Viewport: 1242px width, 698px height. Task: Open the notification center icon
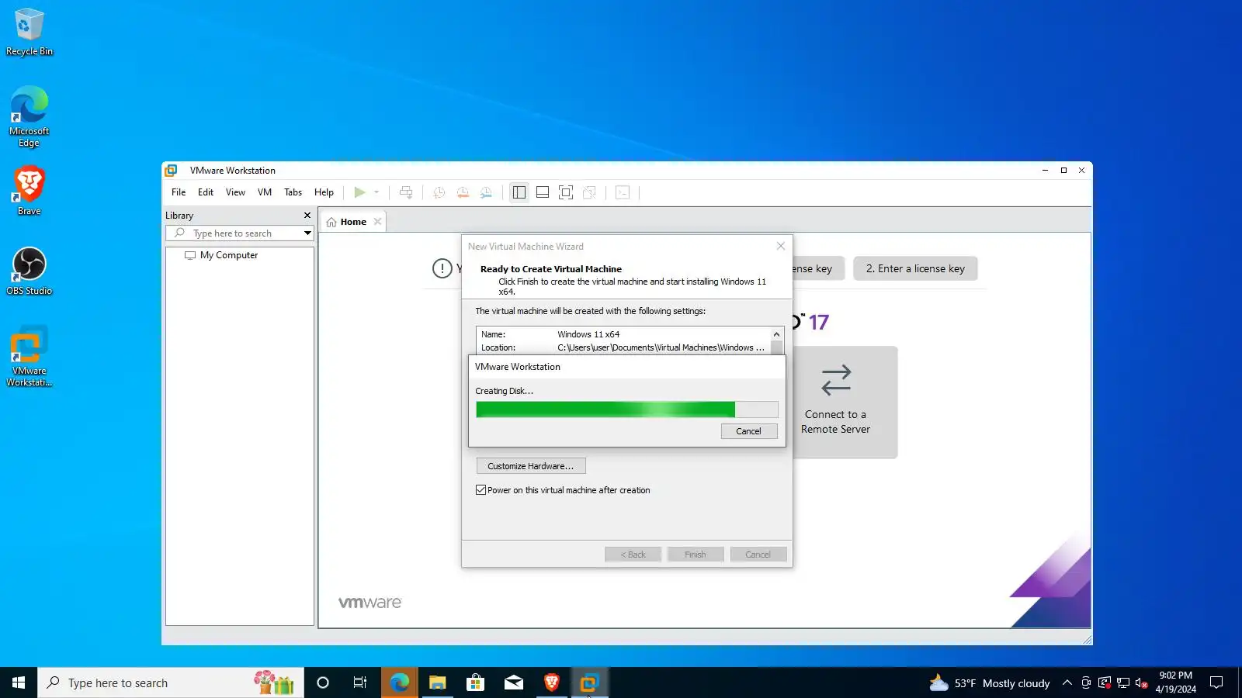[1216, 682]
